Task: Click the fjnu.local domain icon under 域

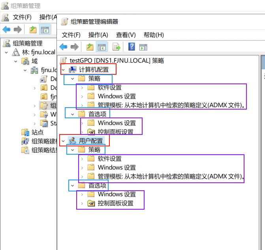Action: coord(34,70)
